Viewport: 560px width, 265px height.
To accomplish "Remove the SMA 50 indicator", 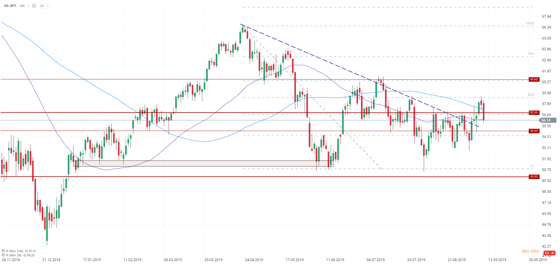I will tap(7, 255).
